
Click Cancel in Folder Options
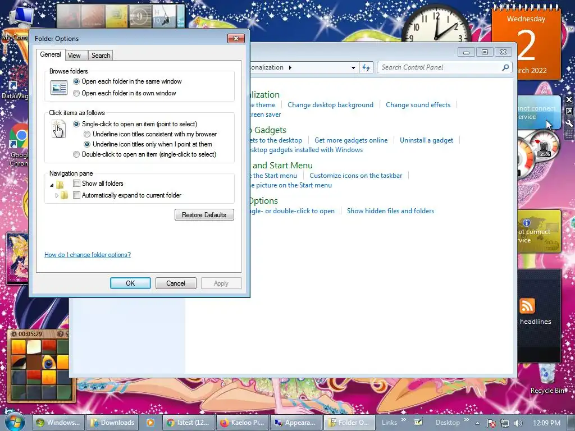[x=176, y=283]
